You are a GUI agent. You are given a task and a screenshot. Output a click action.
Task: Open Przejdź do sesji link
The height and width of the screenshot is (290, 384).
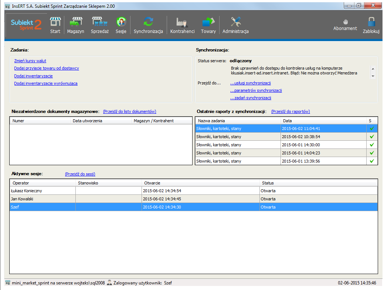(80, 174)
